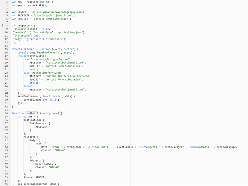Click the sendEmail call on line 29
The height and width of the screenshot is (186, 248).
(24, 96)
